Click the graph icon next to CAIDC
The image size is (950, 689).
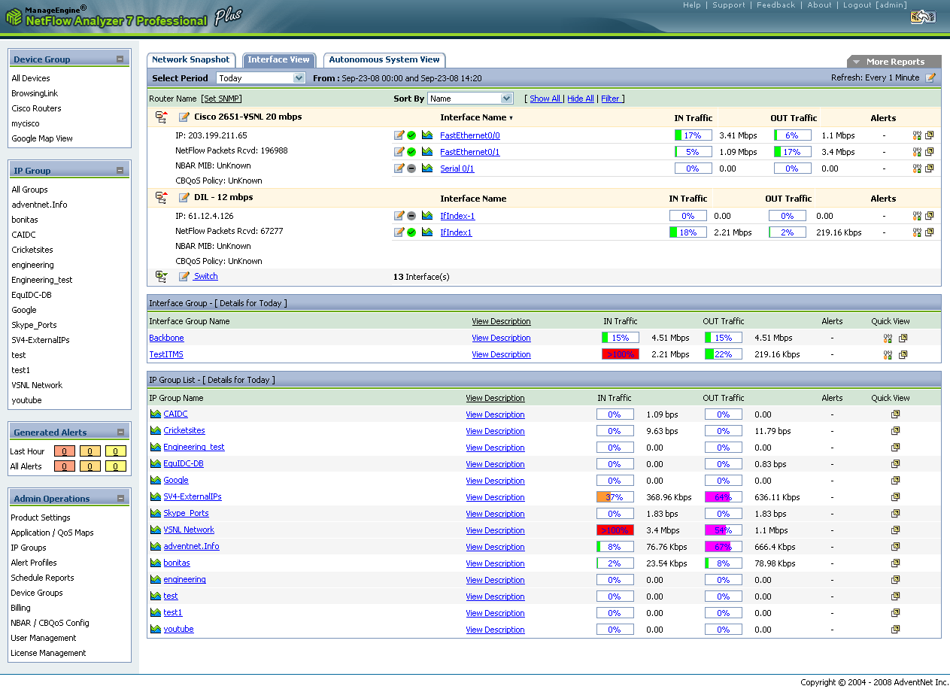point(156,414)
